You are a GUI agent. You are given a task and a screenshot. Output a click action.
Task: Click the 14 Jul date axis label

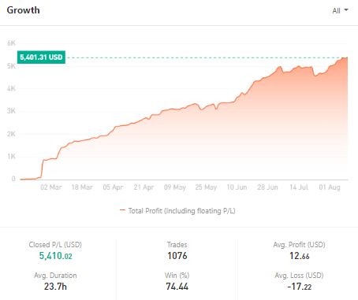click(x=299, y=187)
